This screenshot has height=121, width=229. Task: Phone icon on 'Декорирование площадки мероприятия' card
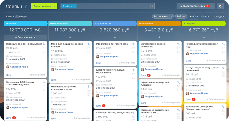(x=134, y=70)
